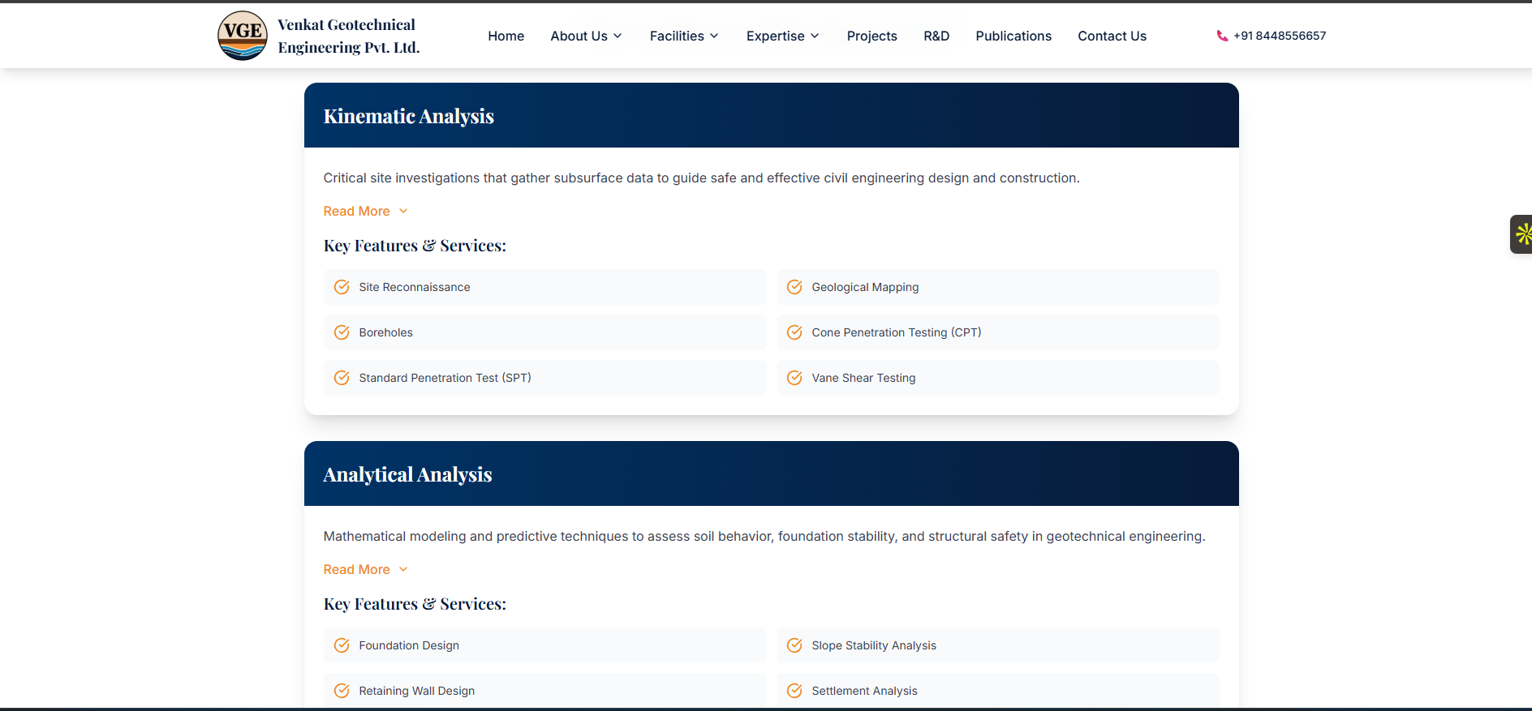This screenshot has width=1532, height=711.
Task: Select the Vane Shear Testing text
Action: pyautogui.click(x=864, y=378)
